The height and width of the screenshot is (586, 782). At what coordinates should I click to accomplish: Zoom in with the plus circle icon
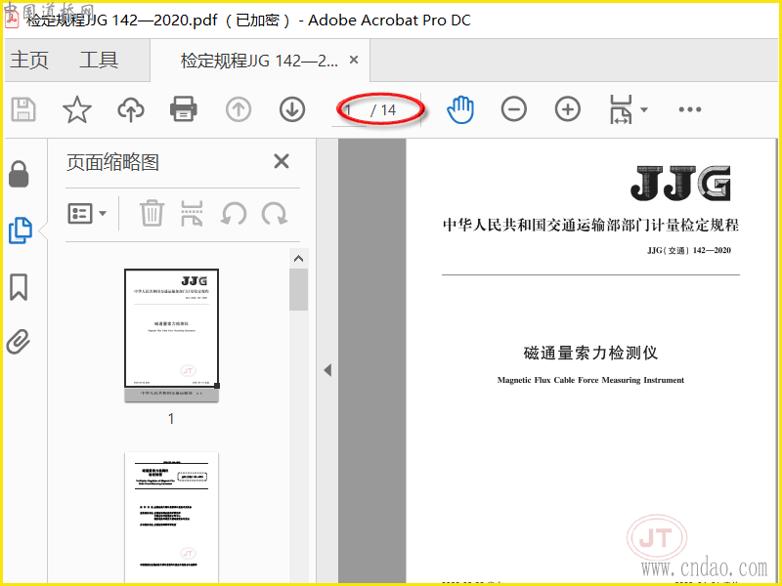point(568,109)
